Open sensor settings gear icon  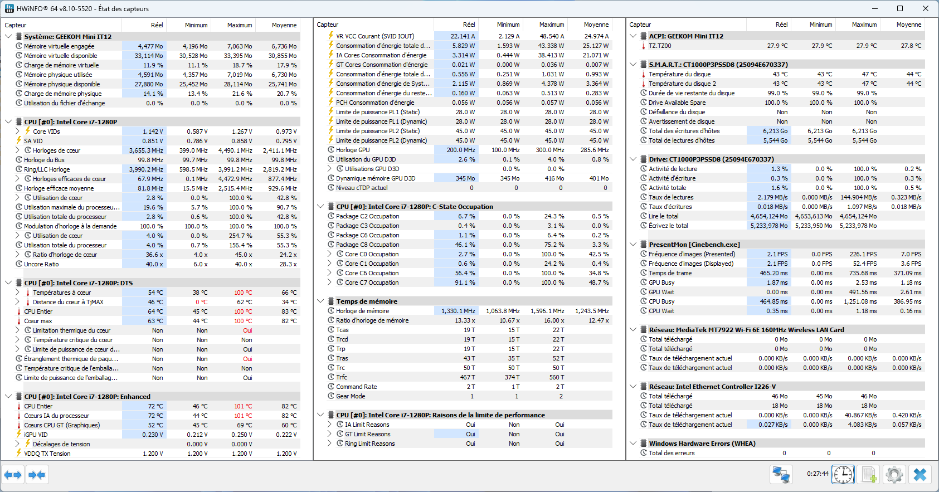[x=894, y=475]
